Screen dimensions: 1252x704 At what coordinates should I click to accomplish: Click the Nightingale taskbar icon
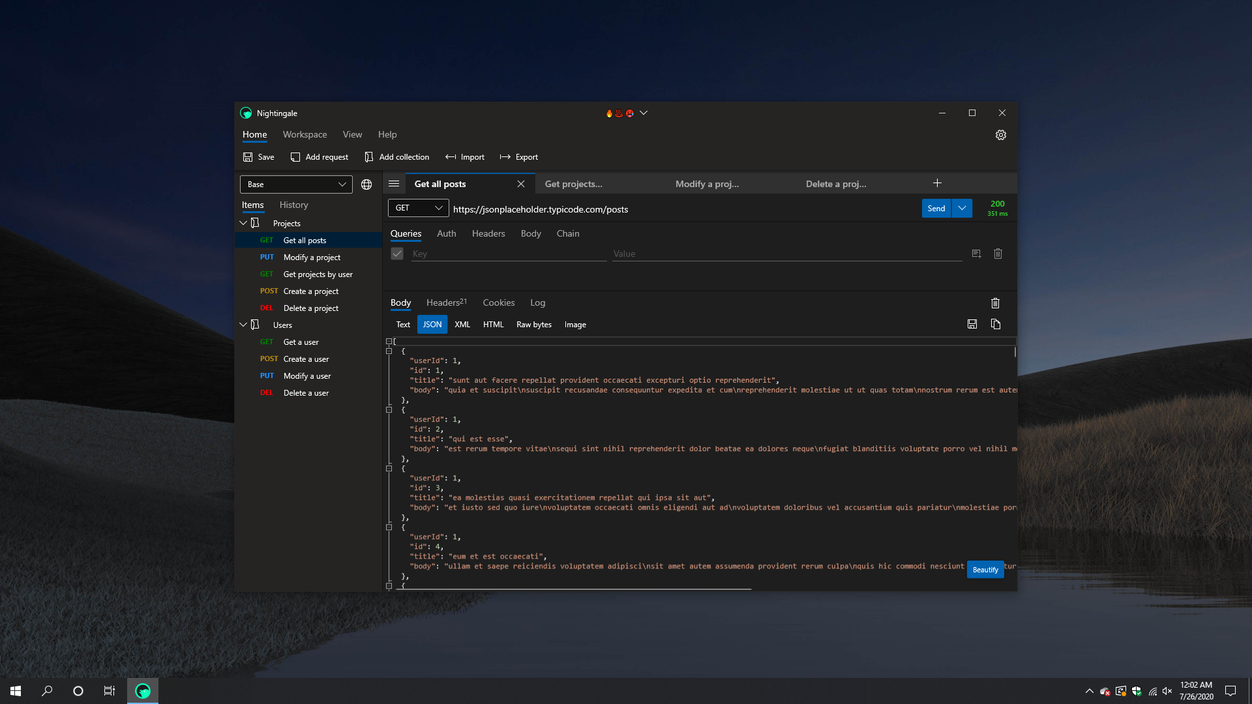[143, 690]
